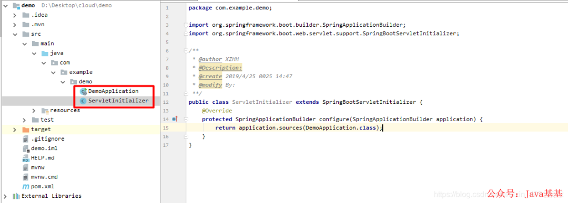Click ServletInitializer class icon
The image size is (568, 203).
click(x=83, y=101)
